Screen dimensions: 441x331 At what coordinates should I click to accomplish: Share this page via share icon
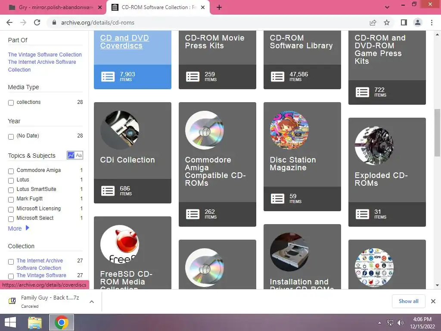point(373,22)
